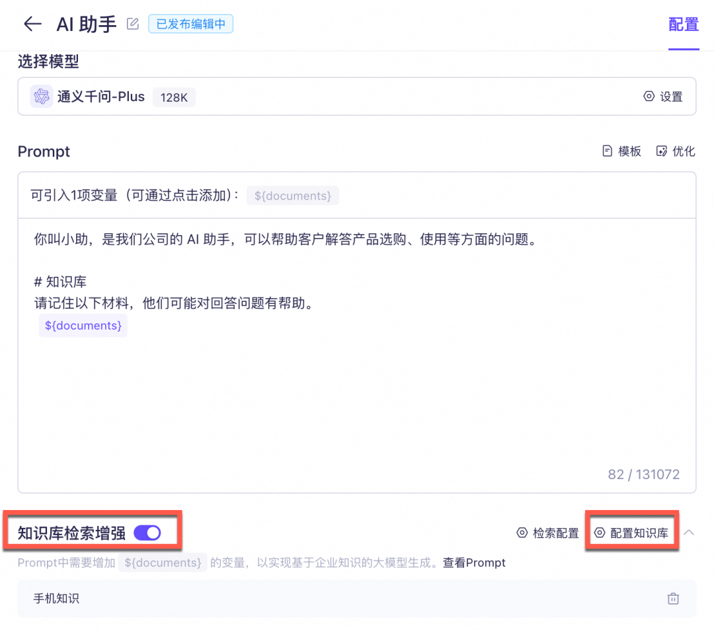Click the 通义千问 model logo icon
Viewport: 714px width, 631px height.
click(x=41, y=96)
